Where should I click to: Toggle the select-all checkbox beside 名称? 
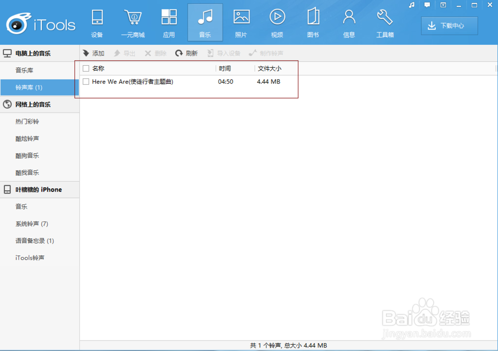pos(86,68)
